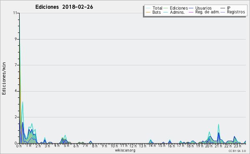This screenshot has width=250, height=154.
Task: Click the 'CC BY-SA 3.0' license text
Action: click(237, 151)
